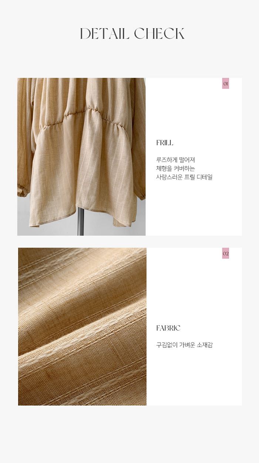Image resolution: width=259 pixels, height=463 pixels.
Task: Click the pink 01 number badge
Action: (x=225, y=84)
